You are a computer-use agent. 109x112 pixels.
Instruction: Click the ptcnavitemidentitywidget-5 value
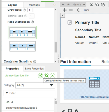[x=22, y=108]
